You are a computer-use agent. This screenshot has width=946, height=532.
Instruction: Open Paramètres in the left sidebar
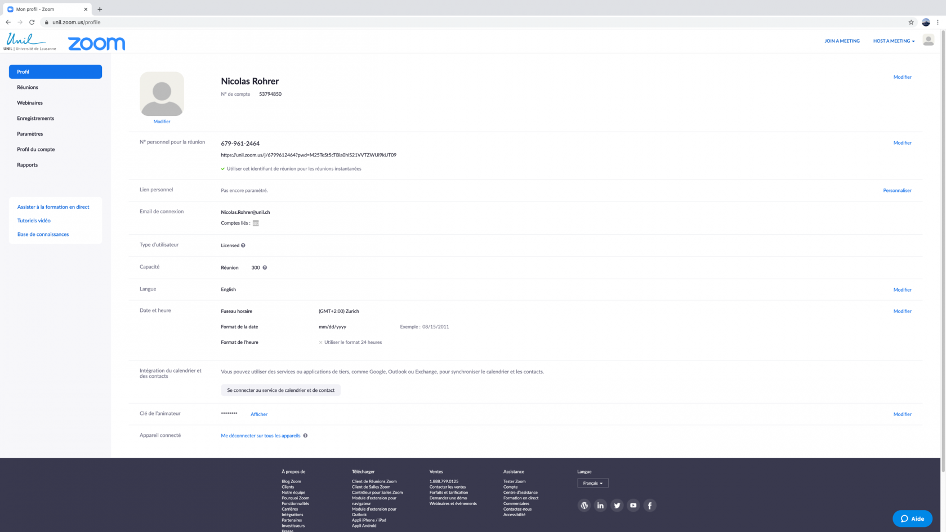[x=30, y=134]
